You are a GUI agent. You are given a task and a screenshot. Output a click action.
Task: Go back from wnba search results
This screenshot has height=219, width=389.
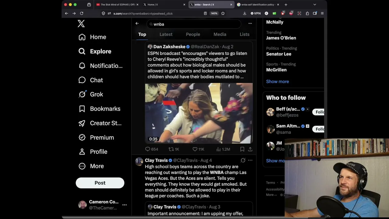pyautogui.click(x=137, y=23)
